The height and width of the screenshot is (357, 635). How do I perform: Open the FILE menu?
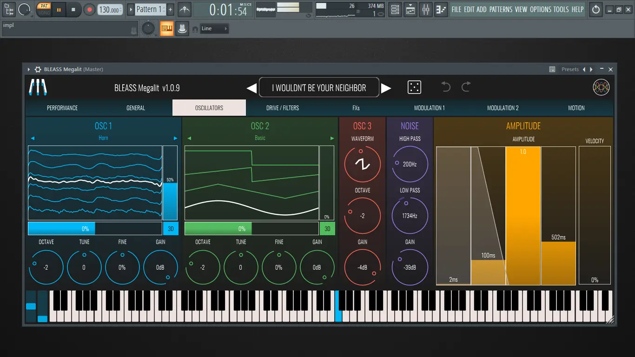click(x=456, y=9)
